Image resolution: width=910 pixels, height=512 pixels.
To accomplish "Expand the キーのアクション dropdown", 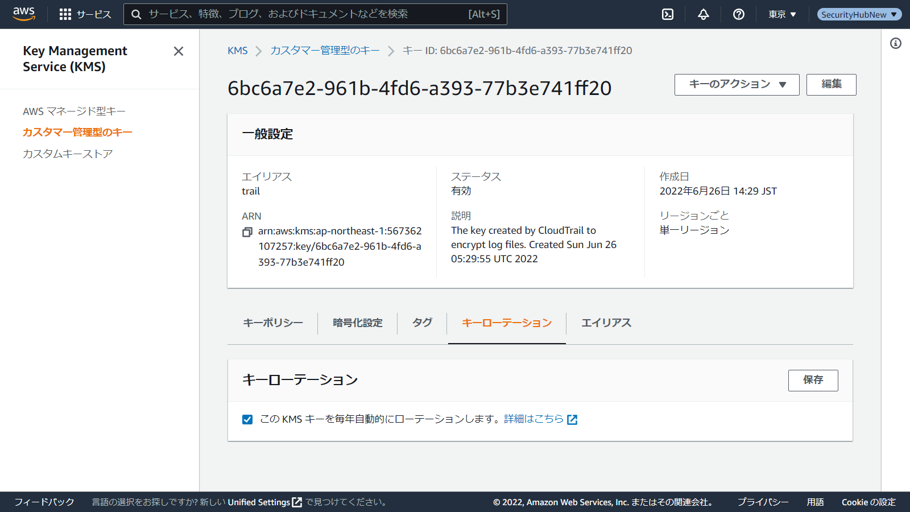I will pyautogui.click(x=737, y=85).
